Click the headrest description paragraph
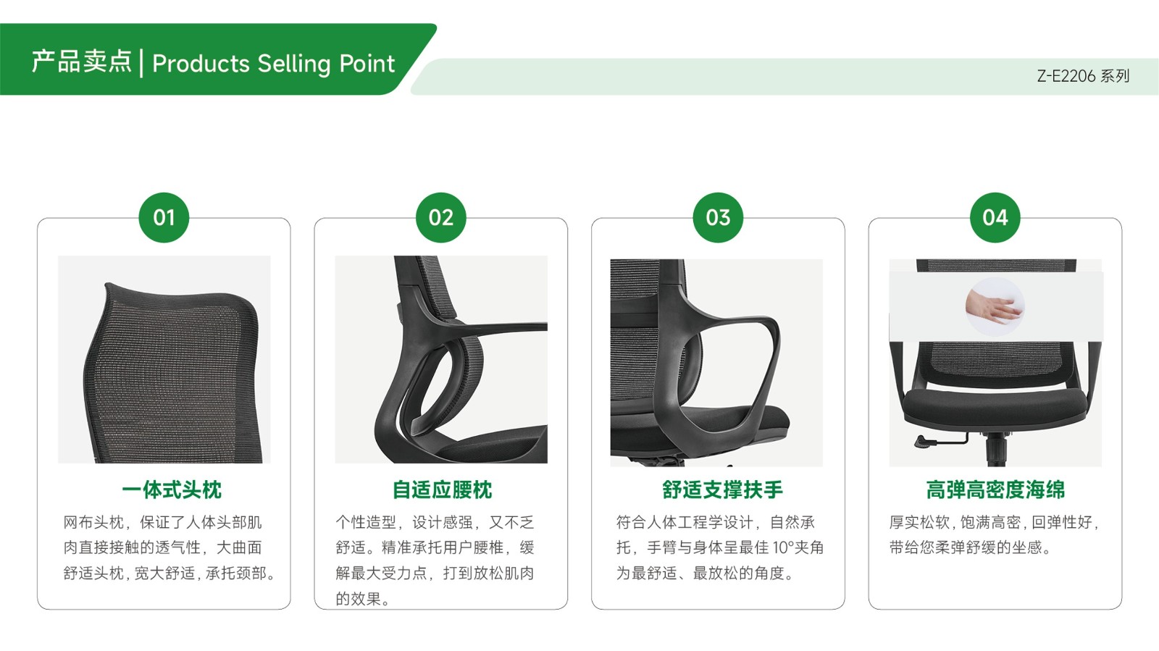This screenshot has height=651, width=1159. pyautogui.click(x=169, y=547)
